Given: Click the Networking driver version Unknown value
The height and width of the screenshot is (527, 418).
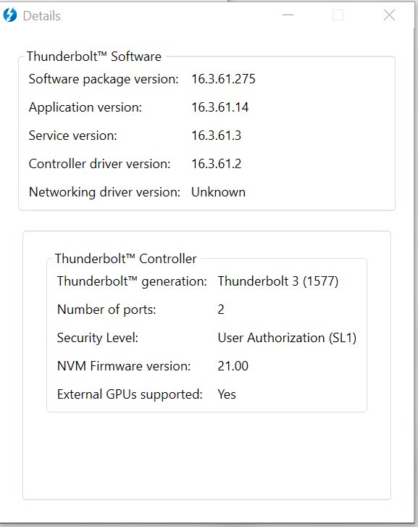Looking at the screenshot, I should 218,192.
